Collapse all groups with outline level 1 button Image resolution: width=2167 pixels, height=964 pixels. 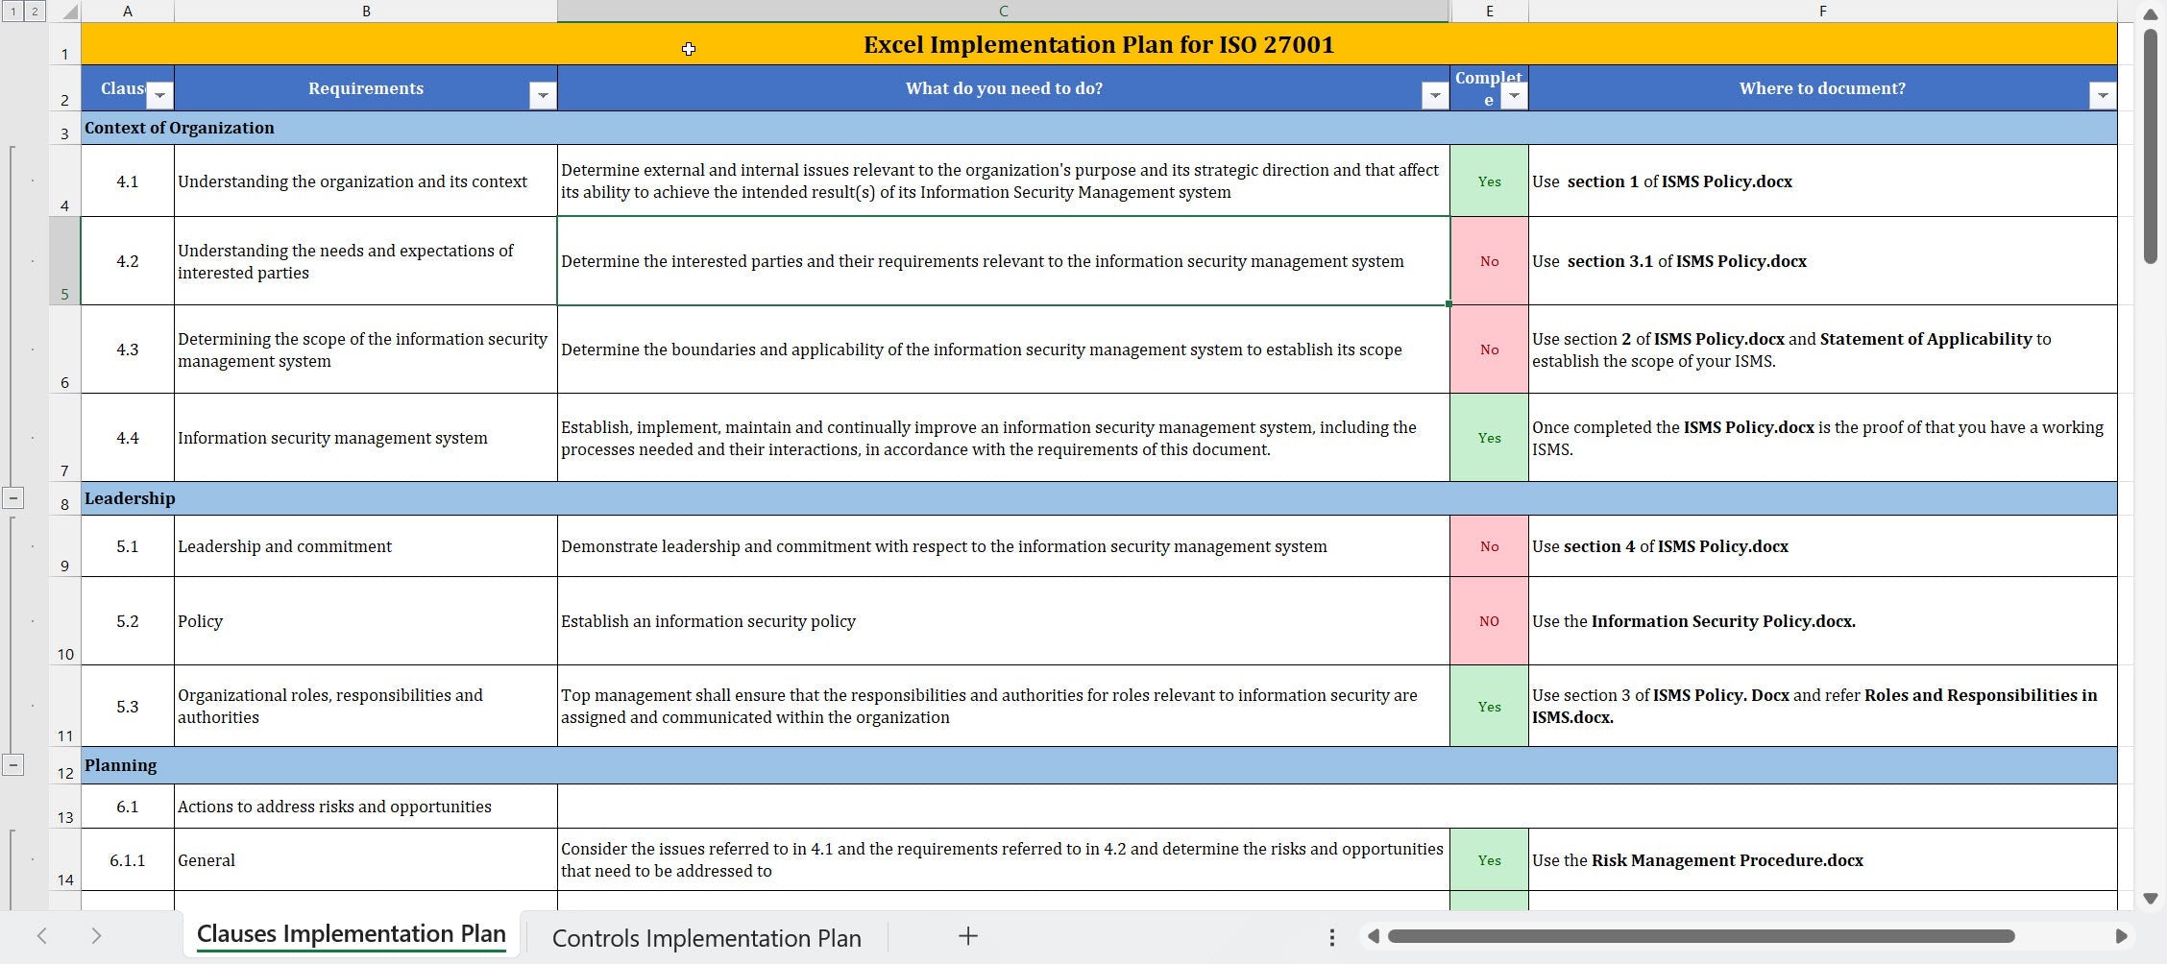pyautogui.click(x=12, y=11)
